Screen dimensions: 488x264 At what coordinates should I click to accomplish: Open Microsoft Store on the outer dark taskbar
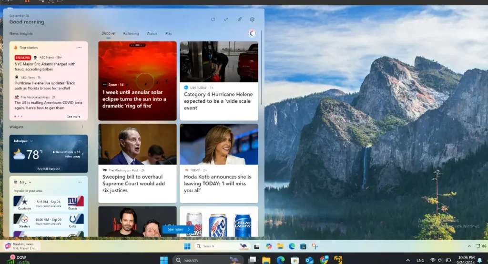[295, 260]
